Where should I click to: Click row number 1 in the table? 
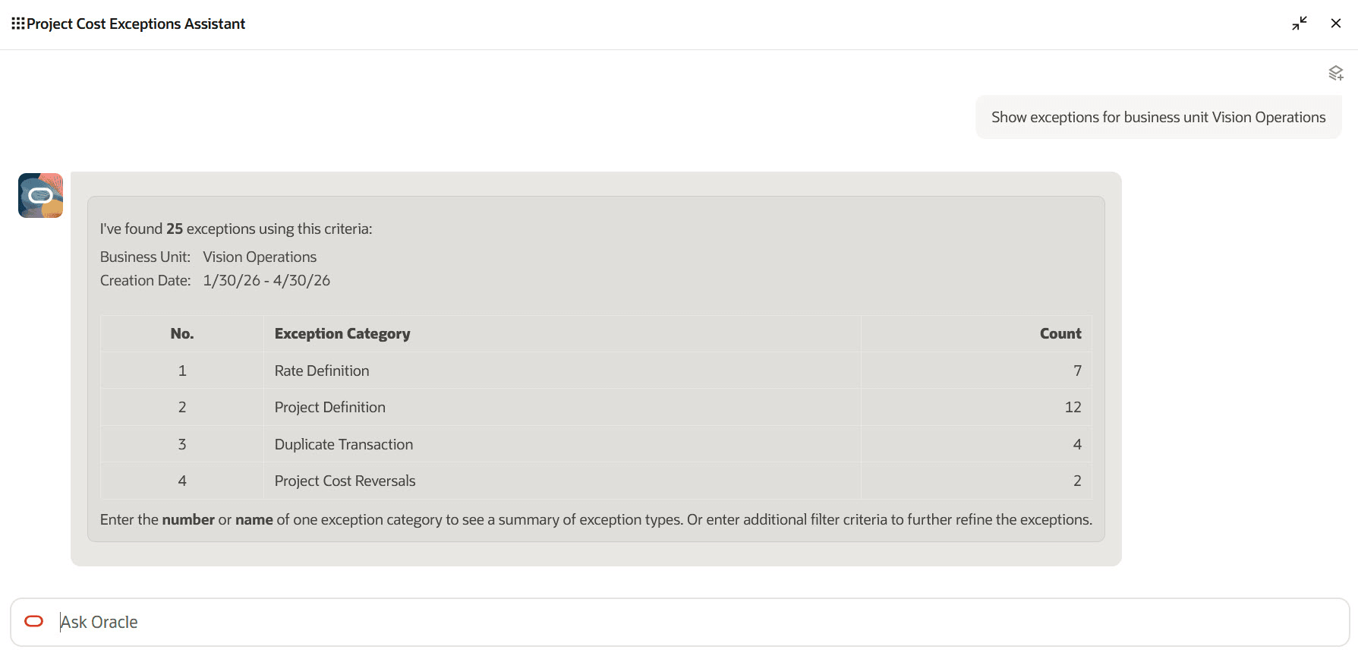coord(182,371)
